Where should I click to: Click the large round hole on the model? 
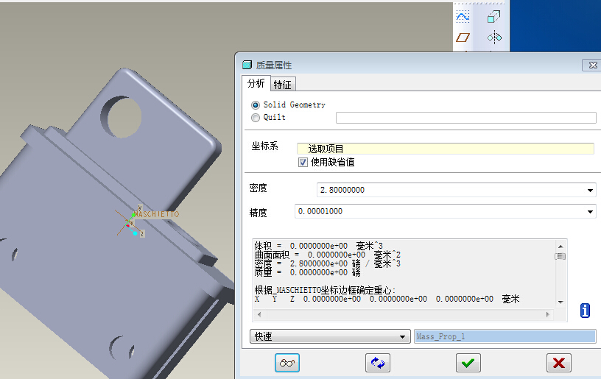coord(122,117)
